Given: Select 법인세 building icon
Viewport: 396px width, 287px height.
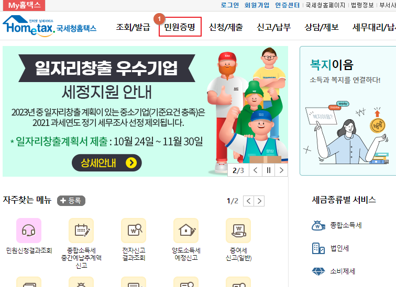Looking at the screenshot, I should tap(318, 248).
